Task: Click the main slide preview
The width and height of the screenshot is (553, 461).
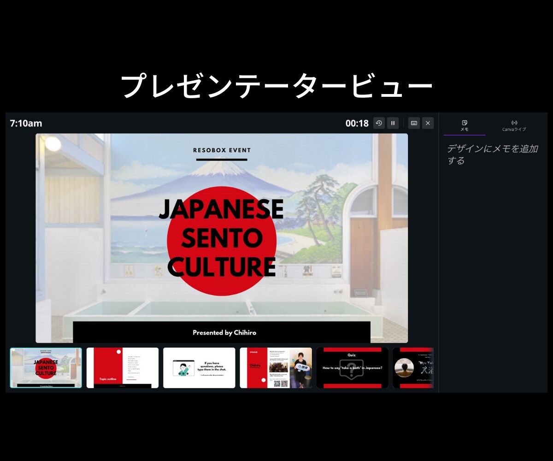Action: point(222,238)
